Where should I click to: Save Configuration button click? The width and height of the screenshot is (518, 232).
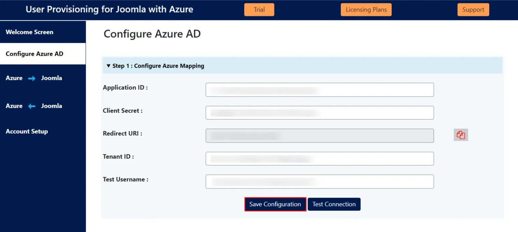click(275, 204)
